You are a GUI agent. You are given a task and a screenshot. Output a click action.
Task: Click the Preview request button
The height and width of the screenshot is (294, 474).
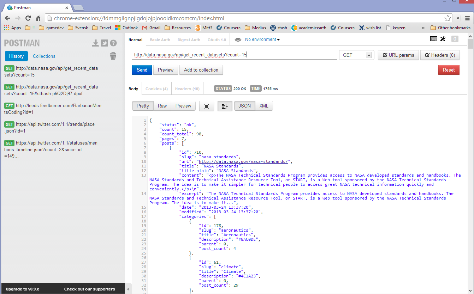coord(166,70)
